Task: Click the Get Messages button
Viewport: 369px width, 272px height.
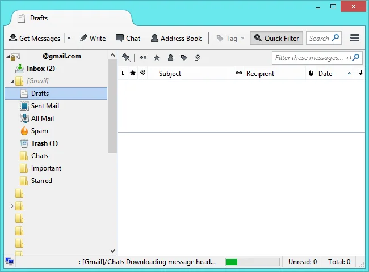Action: coord(35,39)
